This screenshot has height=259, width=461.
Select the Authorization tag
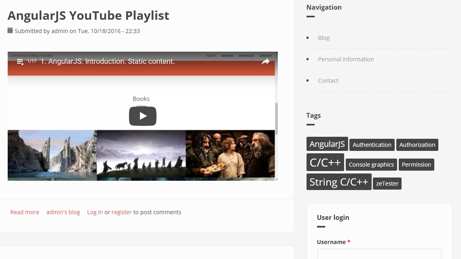point(417,145)
